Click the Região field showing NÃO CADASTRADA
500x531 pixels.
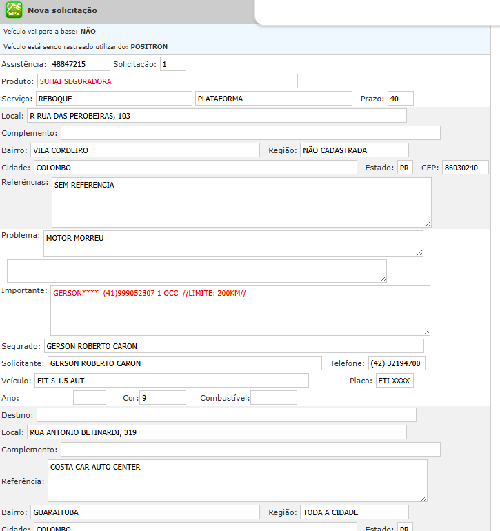click(354, 150)
